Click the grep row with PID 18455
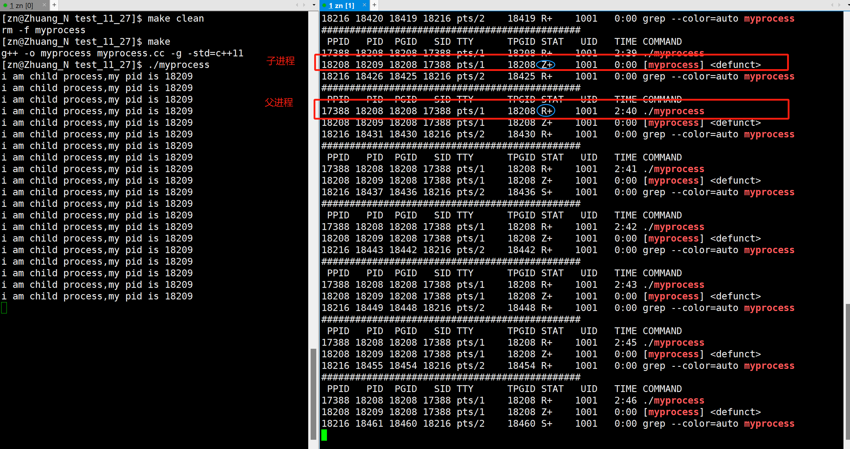 click(x=558, y=366)
